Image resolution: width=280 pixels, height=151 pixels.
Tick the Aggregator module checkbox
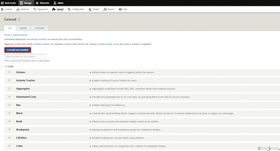point(9,88)
